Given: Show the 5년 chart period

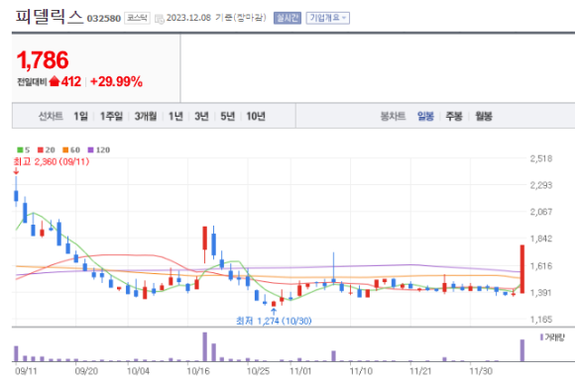Looking at the screenshot, I should pyautogui.click(x=228, y=117).
